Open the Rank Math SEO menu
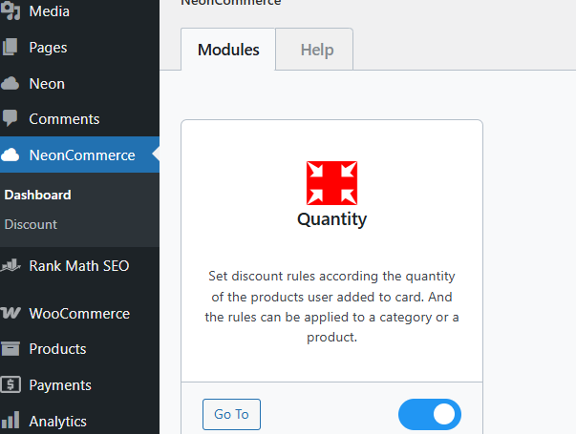 coord(79,265)
